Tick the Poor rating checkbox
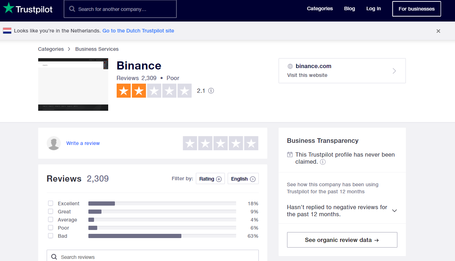Viewport: 455px width, 261px height. click(x=51, y=228)
